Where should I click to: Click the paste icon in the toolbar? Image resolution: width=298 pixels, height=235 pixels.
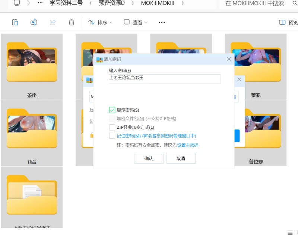click(15, 22)
